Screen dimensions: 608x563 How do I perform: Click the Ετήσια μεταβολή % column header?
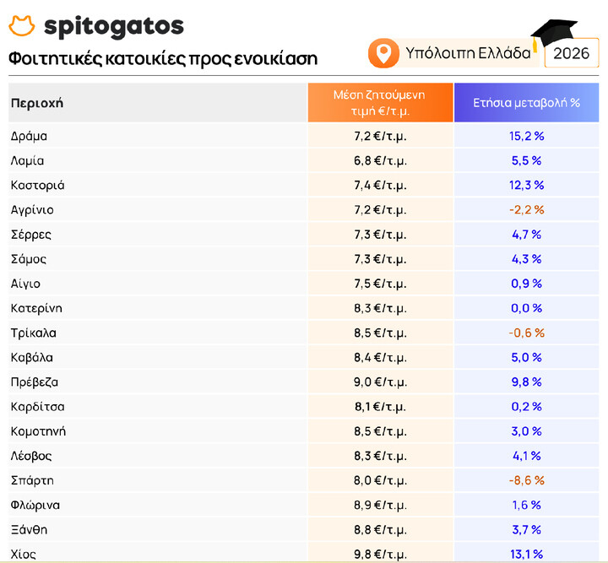point(527,103)
